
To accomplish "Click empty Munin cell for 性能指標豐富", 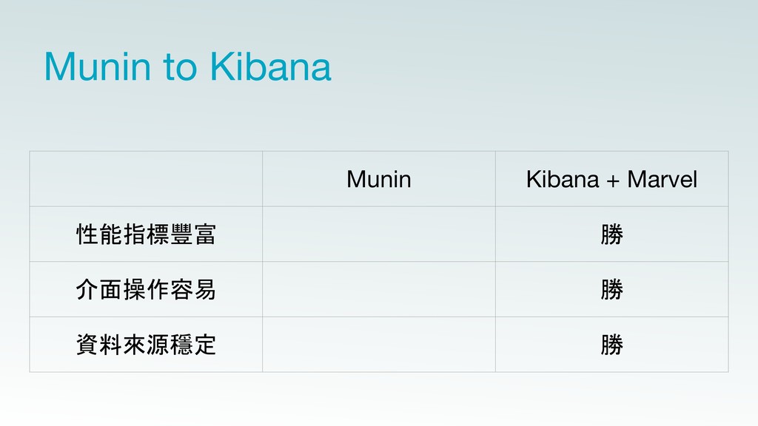I will (x=379, y=234).
